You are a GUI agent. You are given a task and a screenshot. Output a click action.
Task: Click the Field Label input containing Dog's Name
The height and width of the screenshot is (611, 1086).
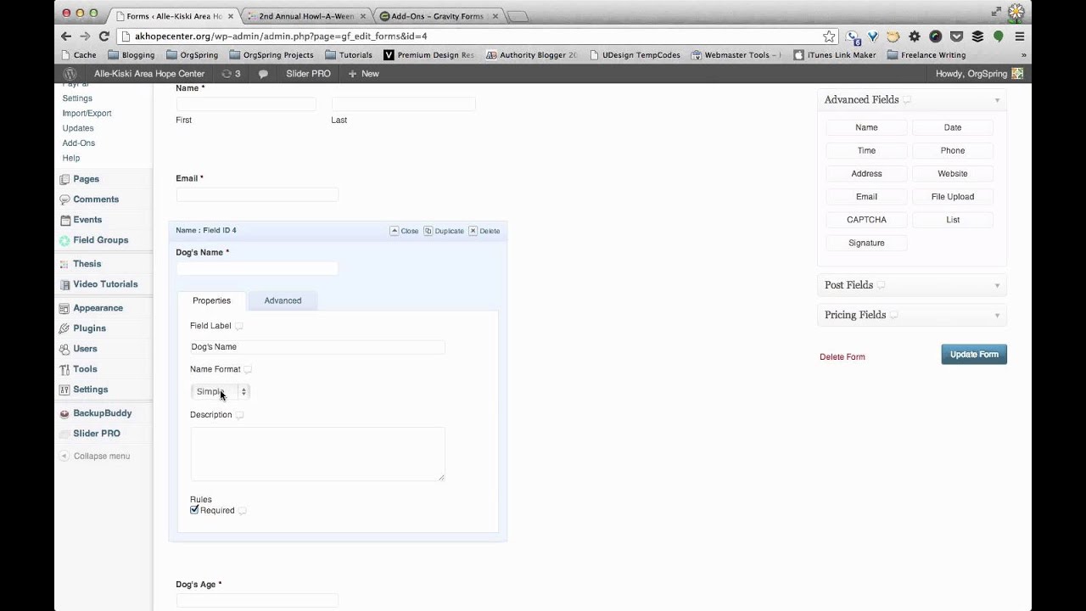pos(317,347)
